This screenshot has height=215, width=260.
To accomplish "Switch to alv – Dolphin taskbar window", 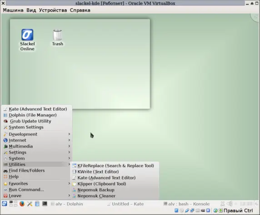I will click(x=67, y=204).
